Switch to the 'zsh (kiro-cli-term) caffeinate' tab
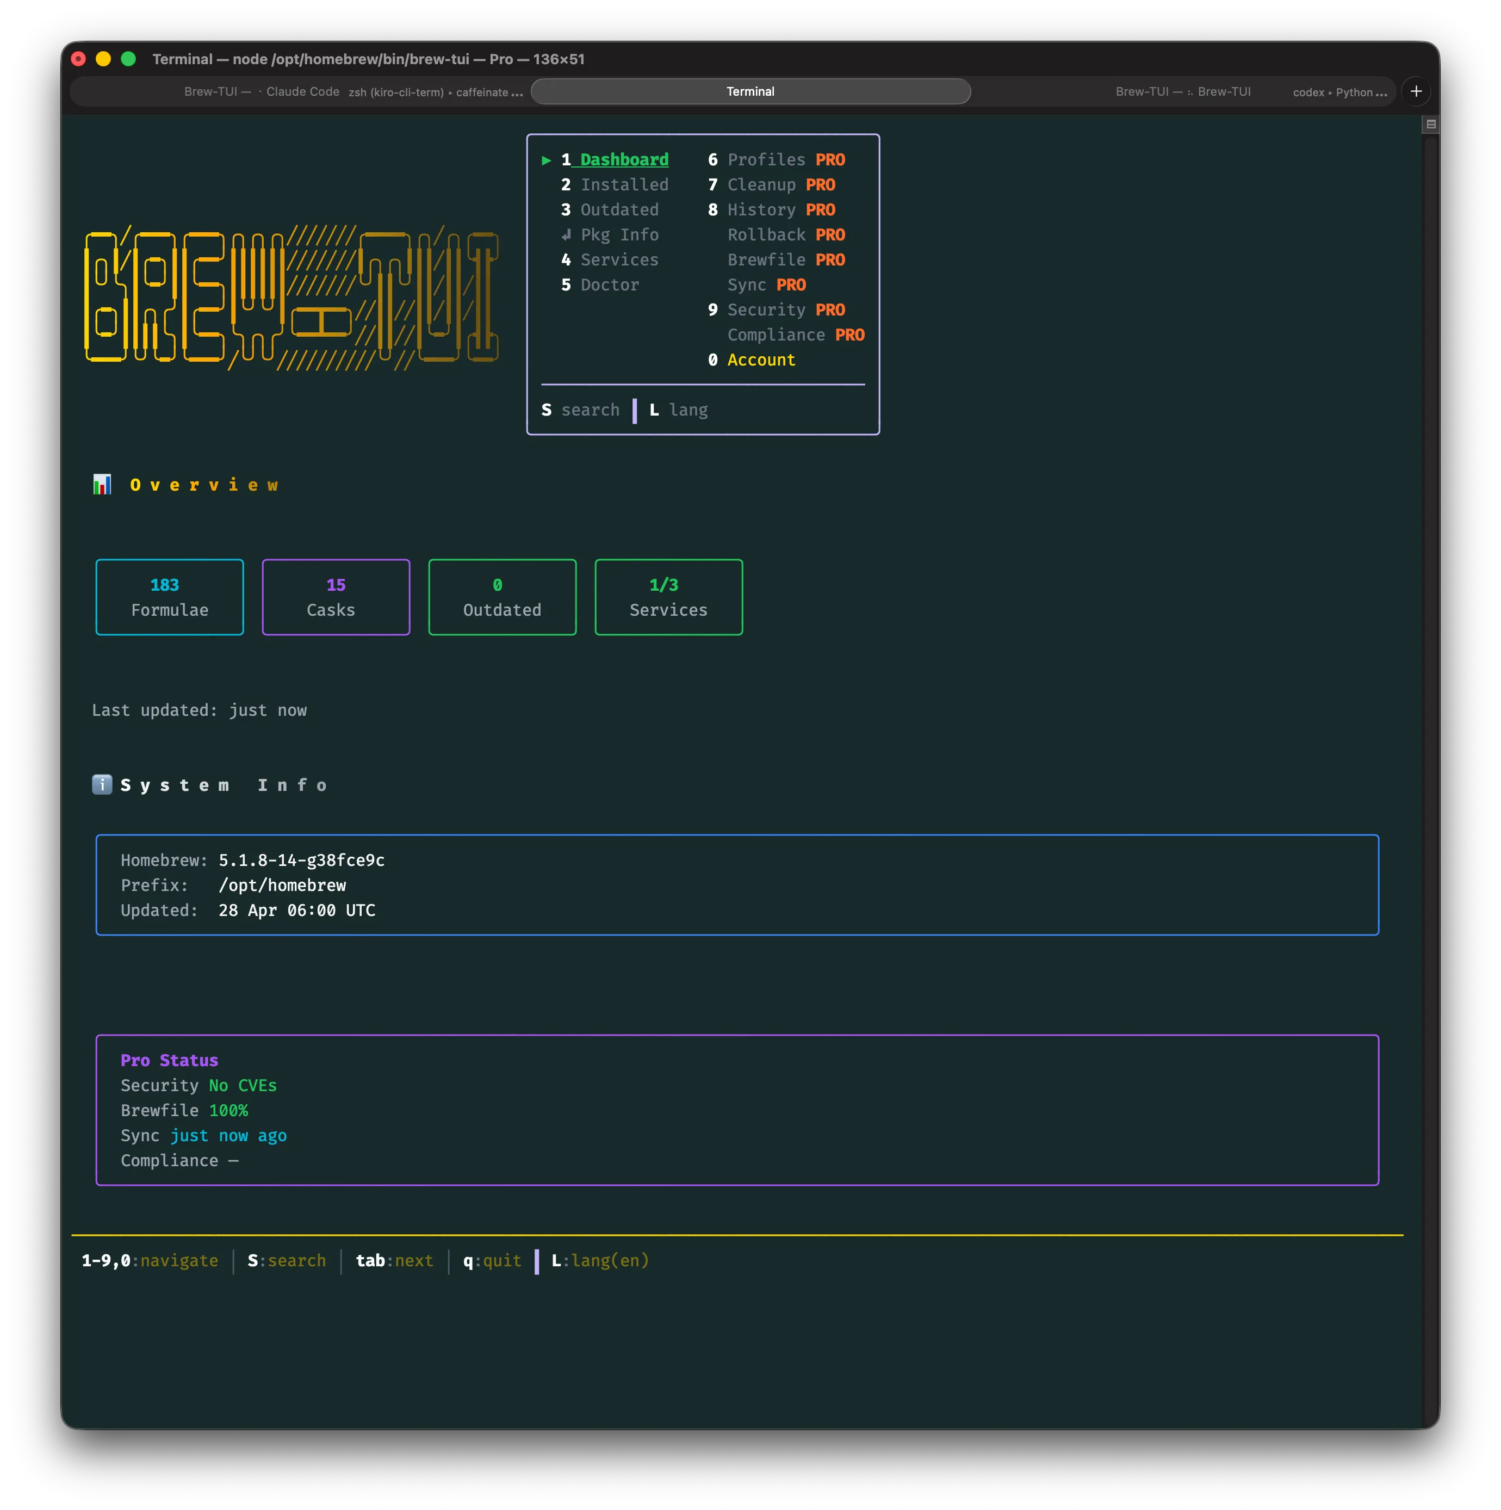The image size is (1501, 1510). click(435, 91)
